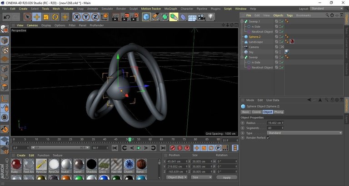Open Material Manager Create menu
The height and width of the screenshot is (186, 349).
pyautogui.click(x=21, y=155)
